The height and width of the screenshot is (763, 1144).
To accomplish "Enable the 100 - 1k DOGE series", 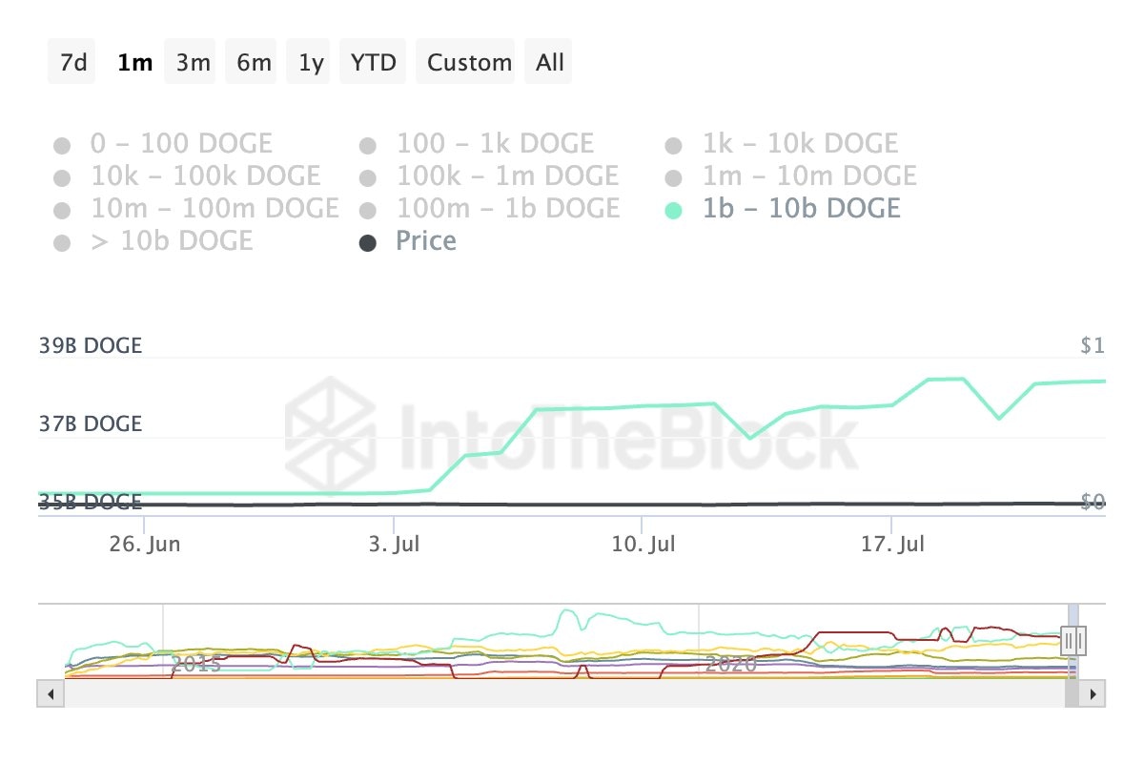I will point(368,146).
